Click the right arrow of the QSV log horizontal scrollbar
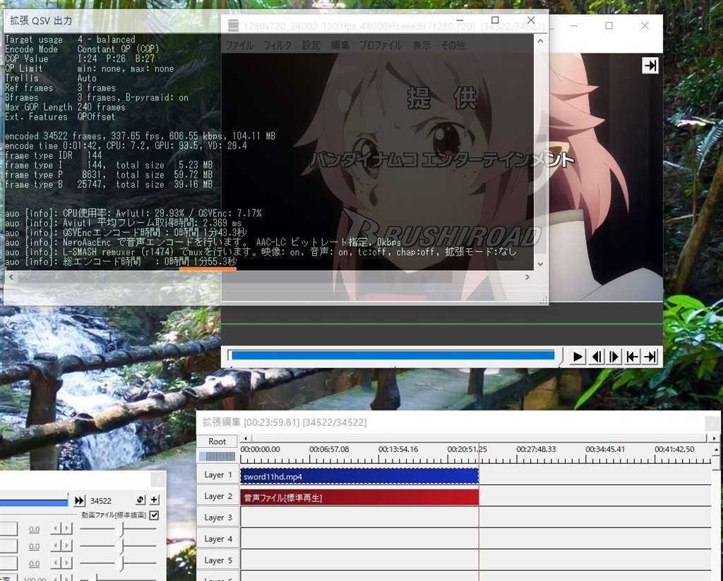This screenshot has height=581, width=723. (527, 277)
